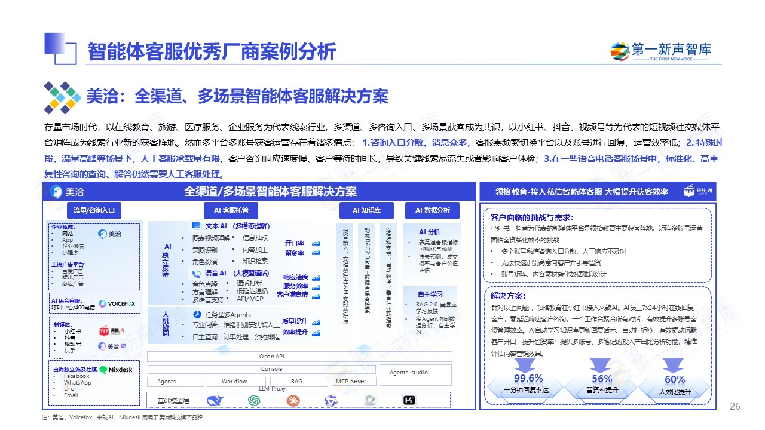Open the AI 数据分析 header tab
Image resolution: width=765 pixels, height=430 pixels.
coord(432,210)
